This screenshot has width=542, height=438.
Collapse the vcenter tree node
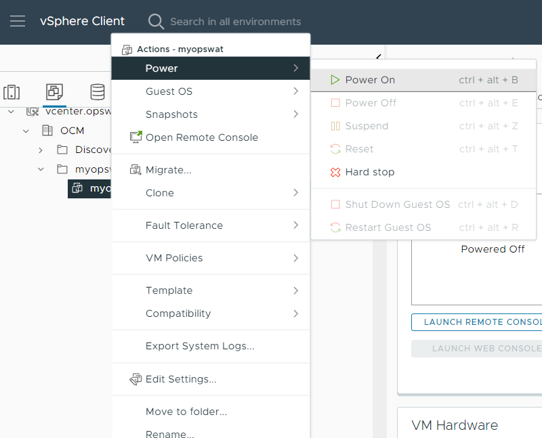click(x=11, y=112)
